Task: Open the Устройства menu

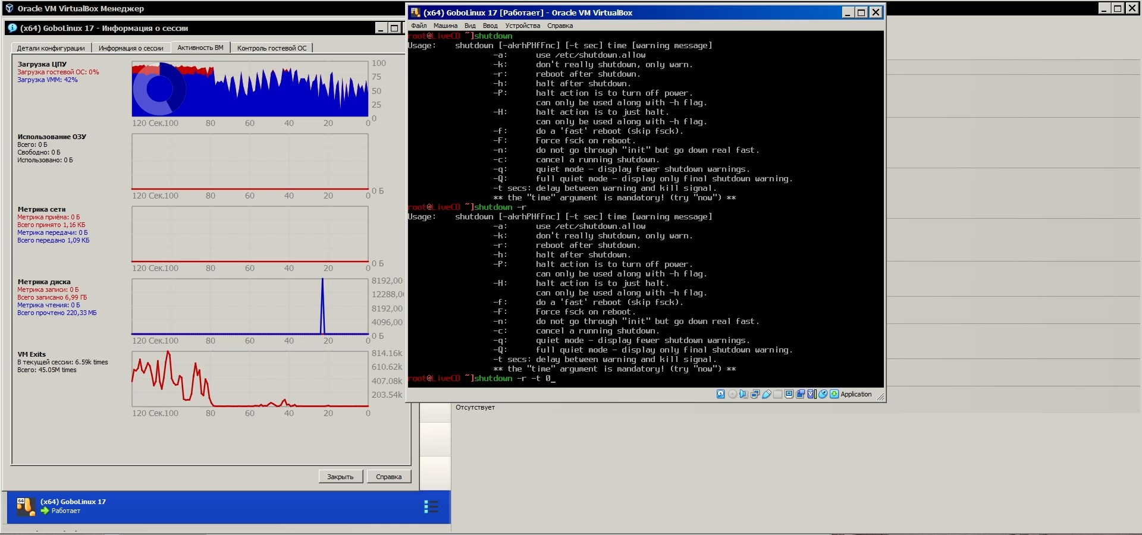Action: [x=523, y=26]
